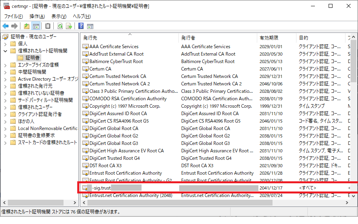The height and width of the screenshot is (224, 358).
Task: Click the certificate icon beside Certum CA
Action: (85, 69)
